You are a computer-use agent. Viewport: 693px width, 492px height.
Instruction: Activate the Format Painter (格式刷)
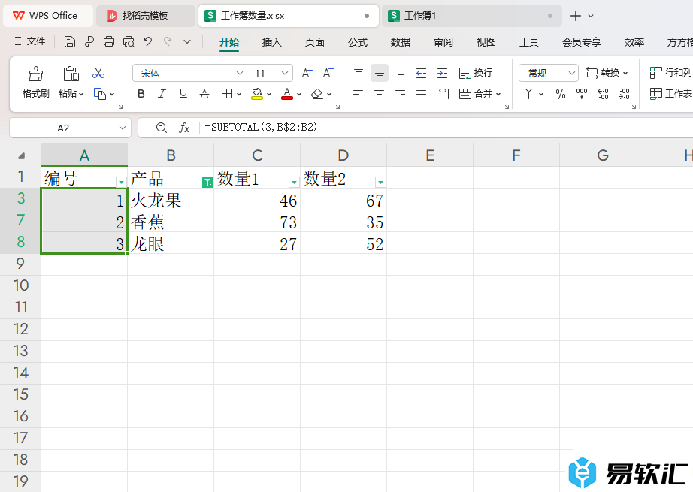[x=36, y=82]
